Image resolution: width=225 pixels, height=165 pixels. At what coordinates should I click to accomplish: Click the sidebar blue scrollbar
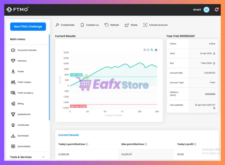coord(49,77)
